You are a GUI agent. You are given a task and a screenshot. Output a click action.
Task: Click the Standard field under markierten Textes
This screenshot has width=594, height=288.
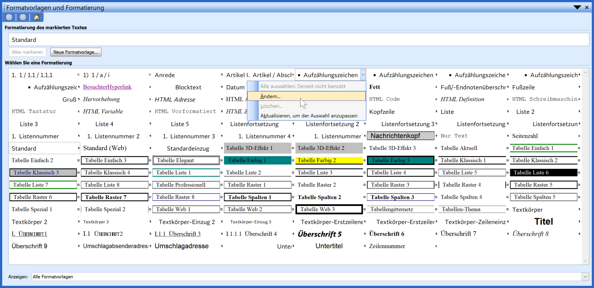pyautogui.click(x=298, y=39)
